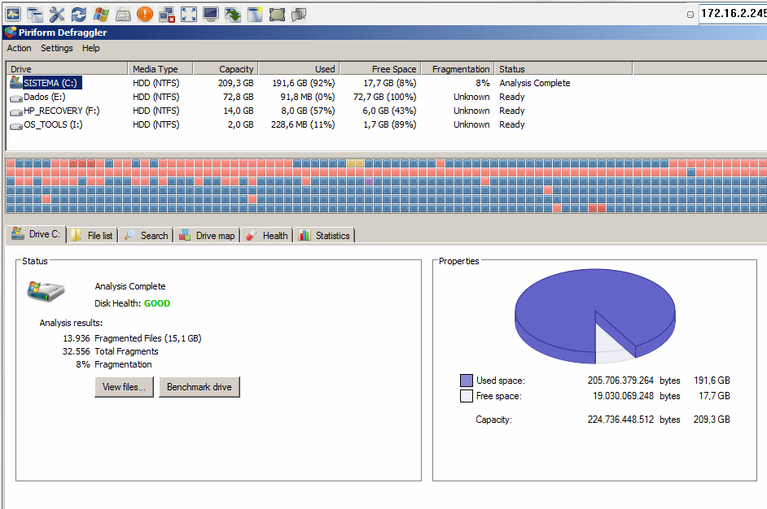This screenshot has width=767, height=509.
Task: Click the HP_RECOVERY (F:) drive icon
Action: point(16,111)
